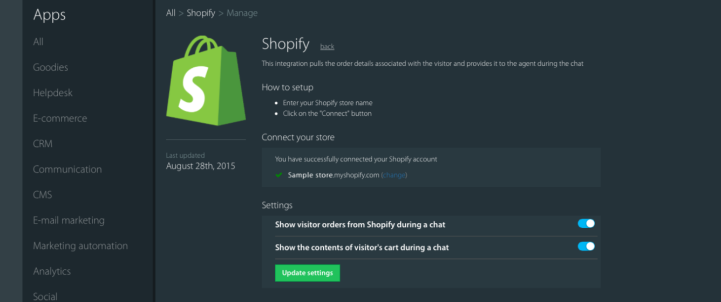Open Shopify in the breadcrumb trail
Viewport: 721px width, 302px height.
click(201, 13)
